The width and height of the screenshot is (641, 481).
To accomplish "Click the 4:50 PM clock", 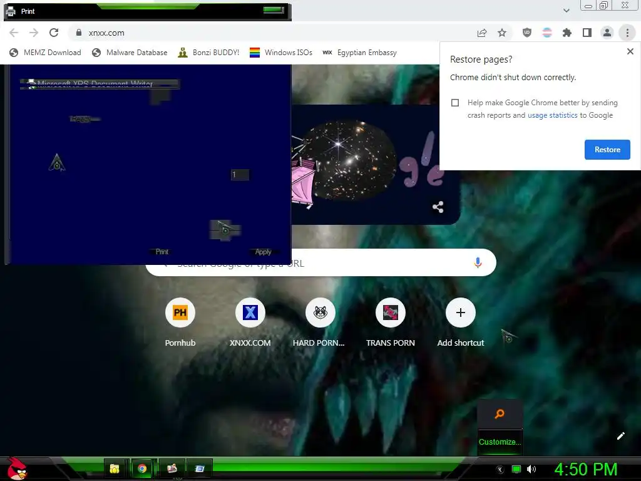I will 586,470.
